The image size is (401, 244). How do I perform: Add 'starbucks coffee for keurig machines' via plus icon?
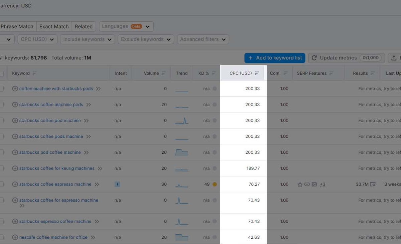(x=15, y=168)
